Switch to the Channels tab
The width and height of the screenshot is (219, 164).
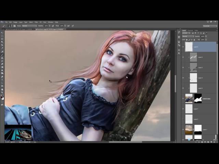point(190,30)
